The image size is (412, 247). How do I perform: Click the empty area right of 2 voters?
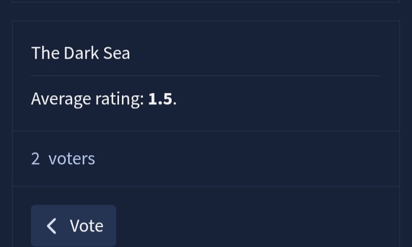tap(246, 159)
